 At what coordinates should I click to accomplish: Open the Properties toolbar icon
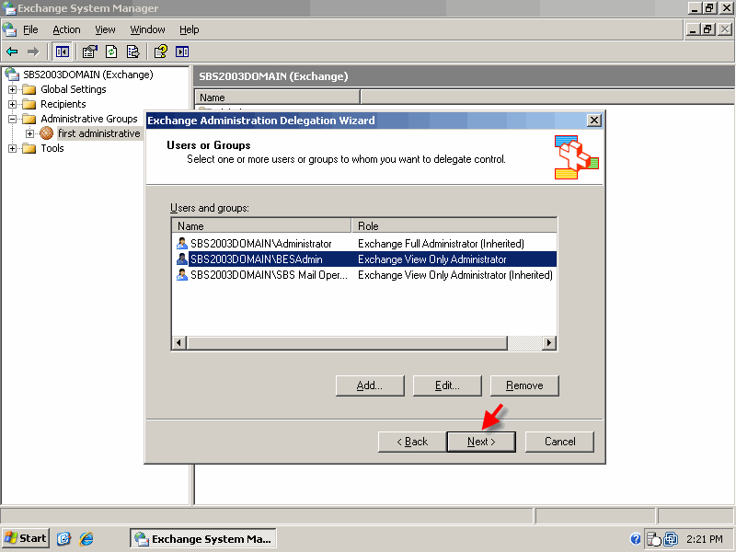tap(89, 52)
